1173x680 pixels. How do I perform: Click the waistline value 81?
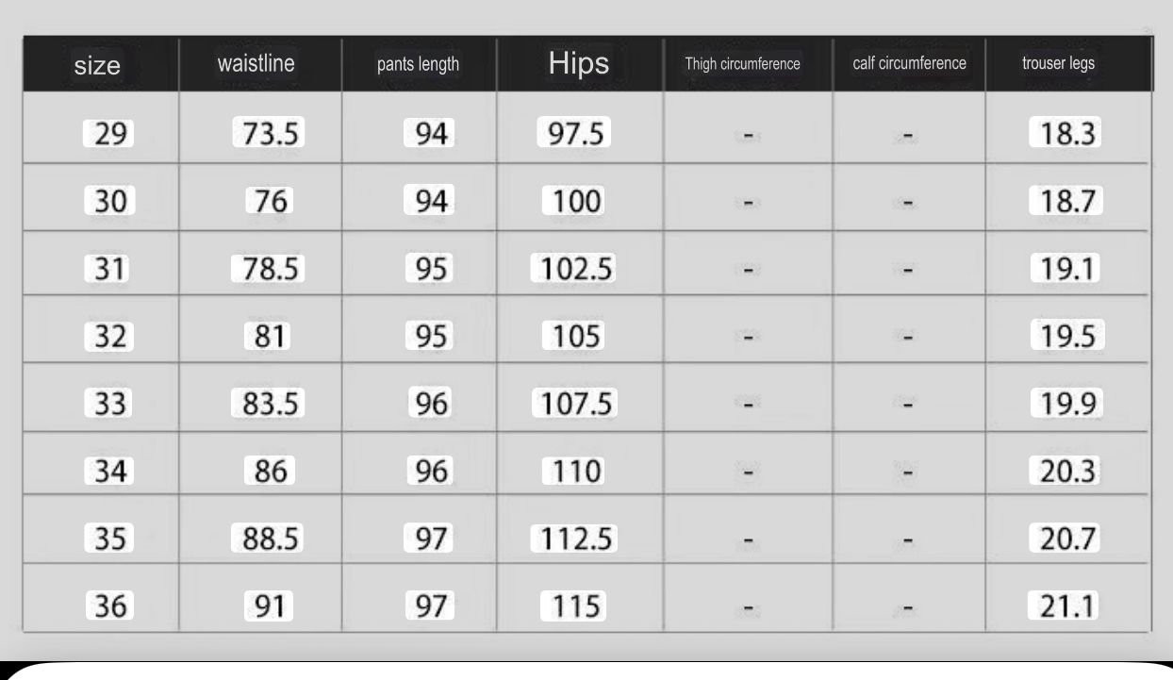(x=268, y=336)
